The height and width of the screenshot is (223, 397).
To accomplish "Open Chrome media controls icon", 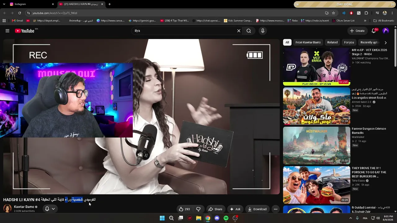I will [x=377, y=13].
